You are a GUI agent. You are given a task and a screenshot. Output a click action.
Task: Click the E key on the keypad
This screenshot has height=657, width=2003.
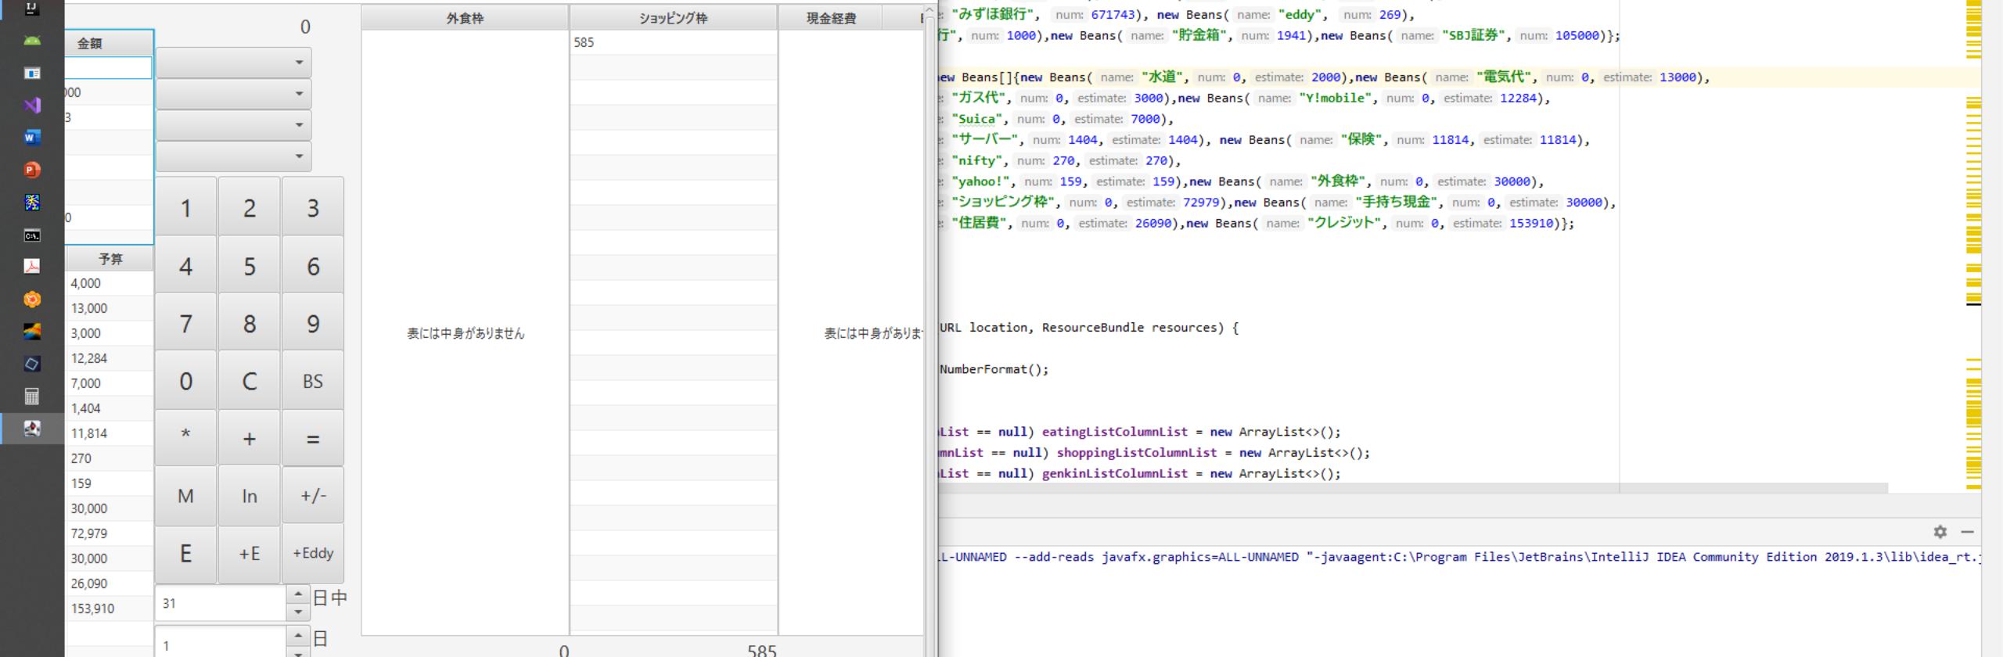(185, 554)
